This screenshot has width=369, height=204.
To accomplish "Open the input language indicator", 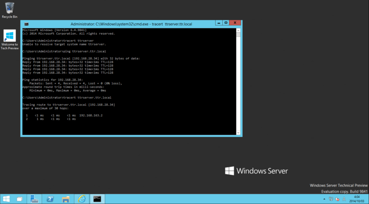I will 344,199.
